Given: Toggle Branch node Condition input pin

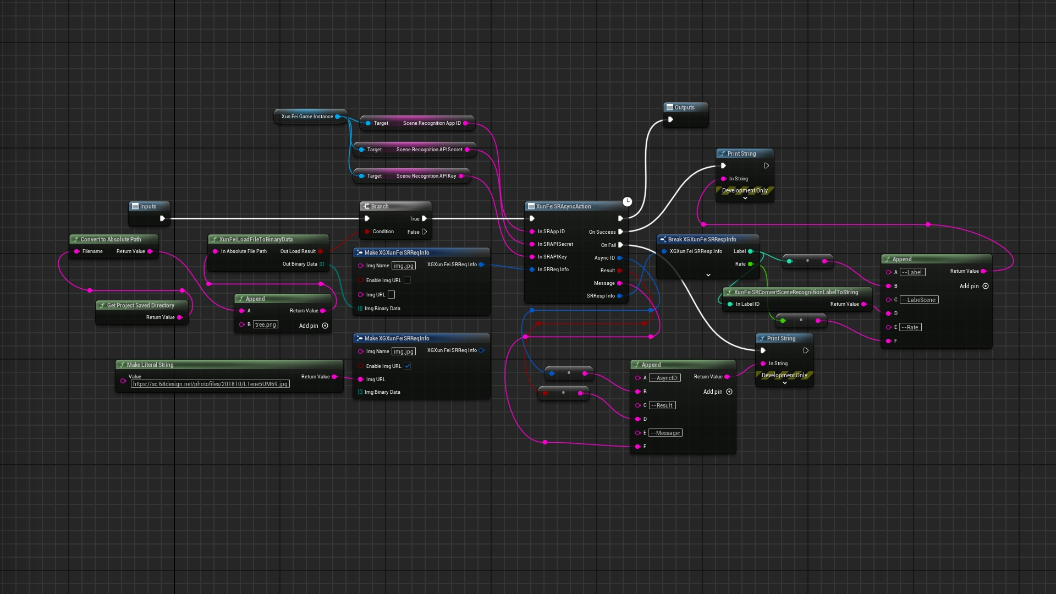Looking at the screenshot, I should 367,232.
